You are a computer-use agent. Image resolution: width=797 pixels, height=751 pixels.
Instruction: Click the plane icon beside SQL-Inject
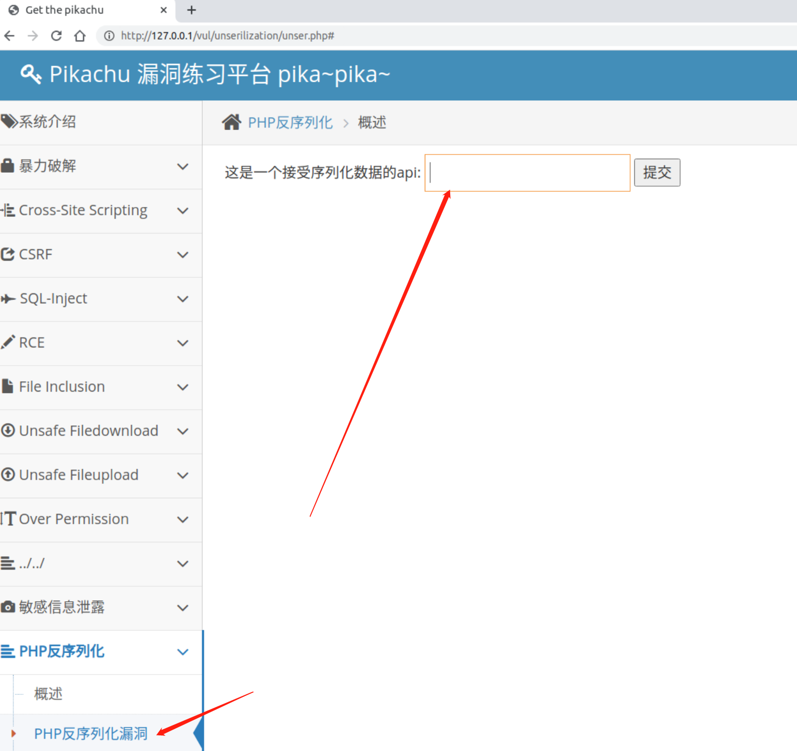click(8, 299)
